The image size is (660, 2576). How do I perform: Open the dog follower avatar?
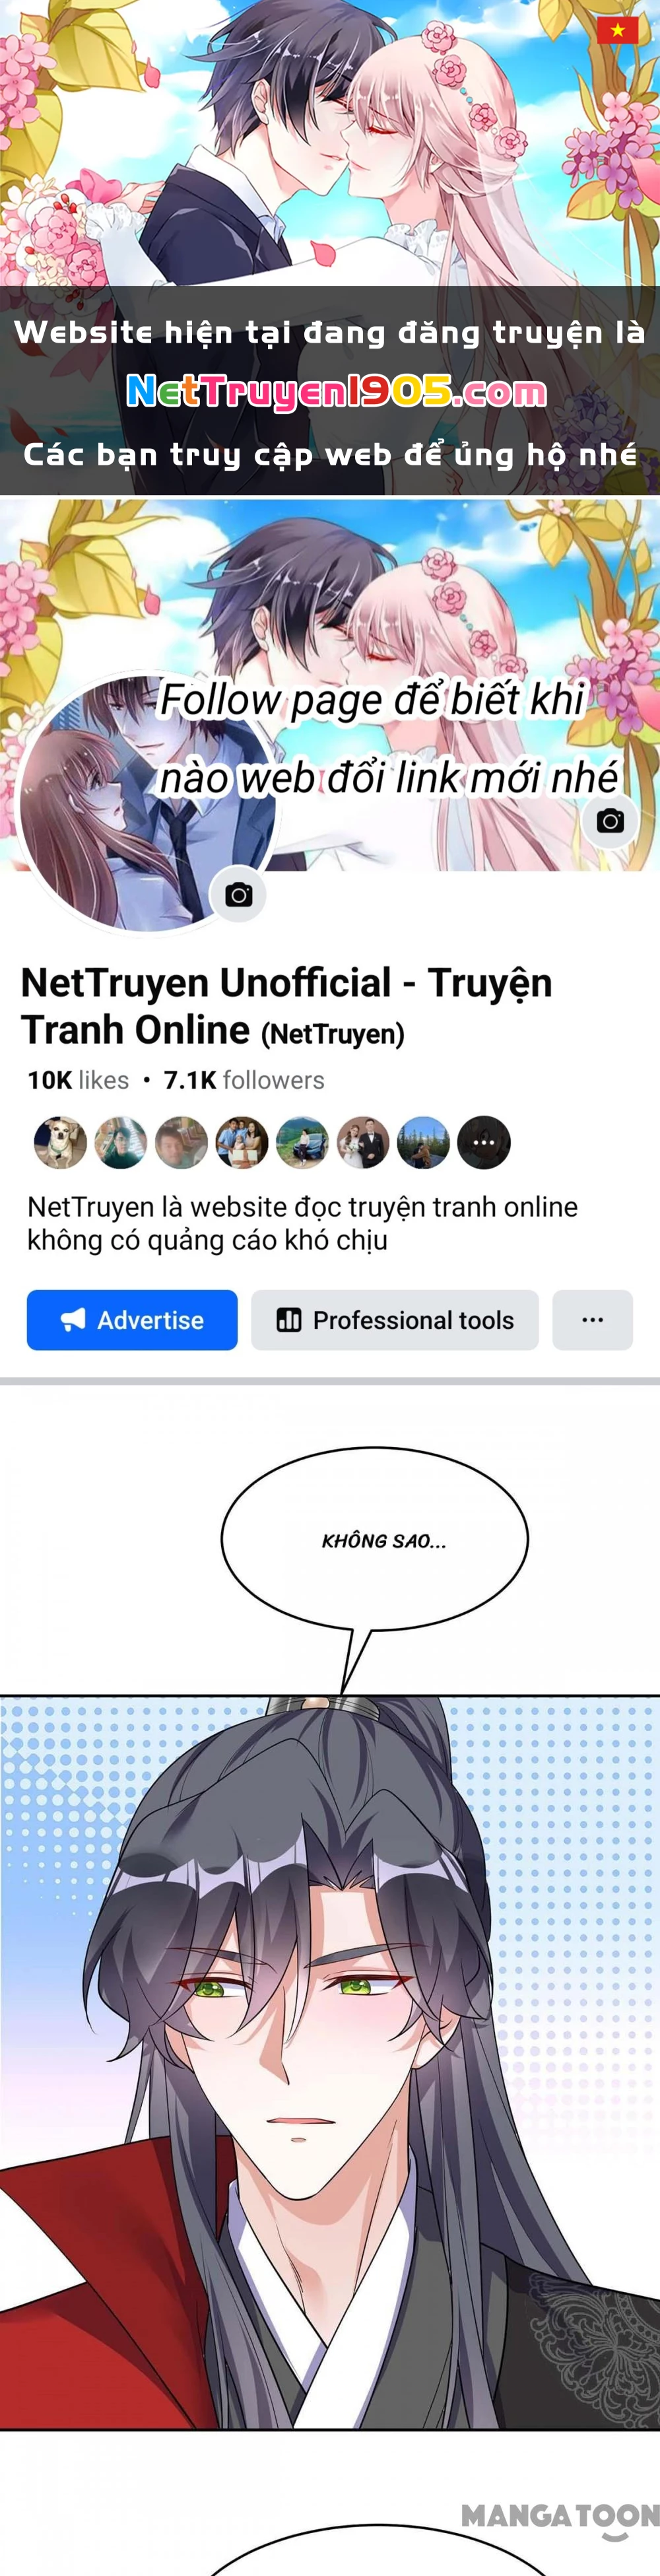coord(61,1142)
